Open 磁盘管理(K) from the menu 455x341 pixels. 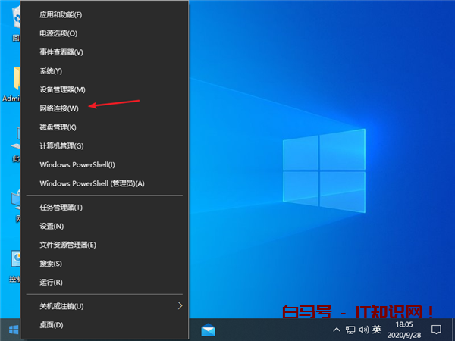pyautogui.click(x=58, y=127)
